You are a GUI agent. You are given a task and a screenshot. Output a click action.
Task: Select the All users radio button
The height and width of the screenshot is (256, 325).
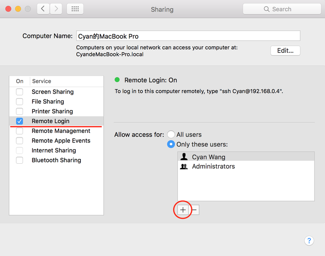pyautogui.click(x=171, y=134)
